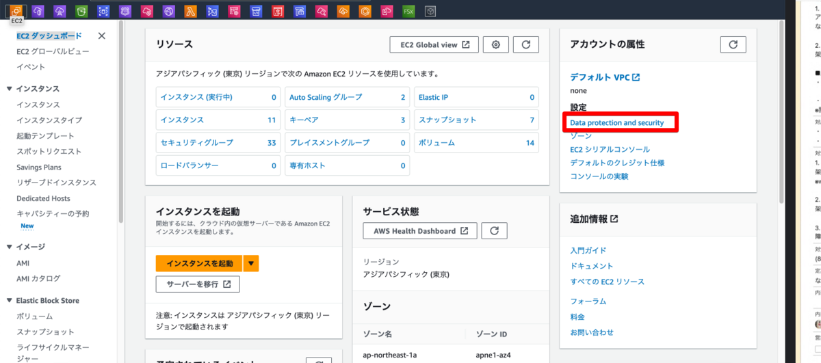This screenshot has height=363, width=821.
Task: Open the ゾーン settings link
Action: click(x=581, y=136)
